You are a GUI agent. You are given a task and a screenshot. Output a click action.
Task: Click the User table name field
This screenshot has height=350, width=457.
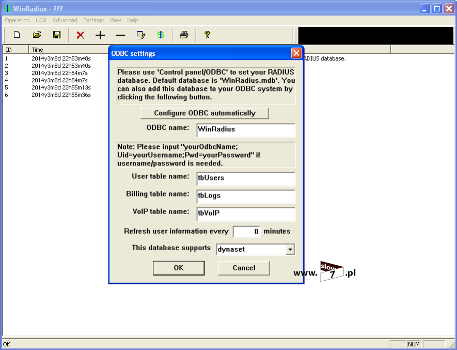[246, 179]
